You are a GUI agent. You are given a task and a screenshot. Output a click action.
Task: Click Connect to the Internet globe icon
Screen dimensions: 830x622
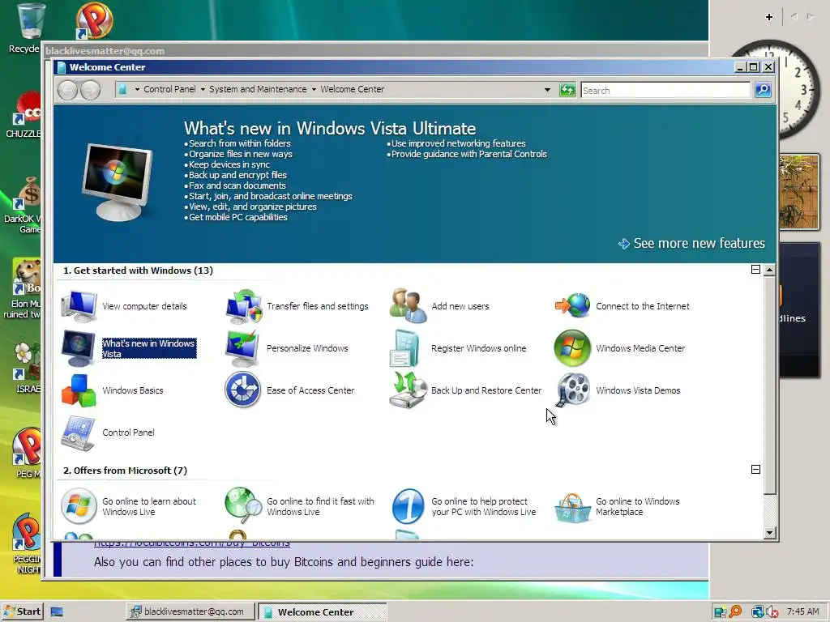(572, 305)
